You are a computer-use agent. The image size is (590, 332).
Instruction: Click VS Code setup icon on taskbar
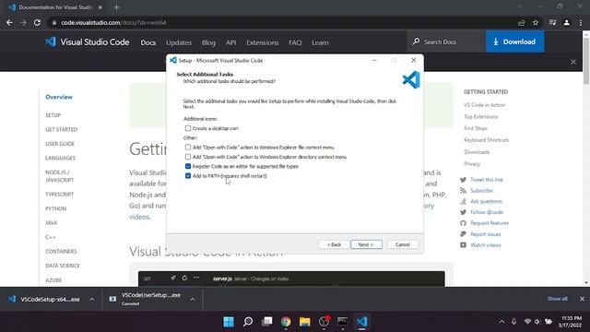tap(361, 322)
